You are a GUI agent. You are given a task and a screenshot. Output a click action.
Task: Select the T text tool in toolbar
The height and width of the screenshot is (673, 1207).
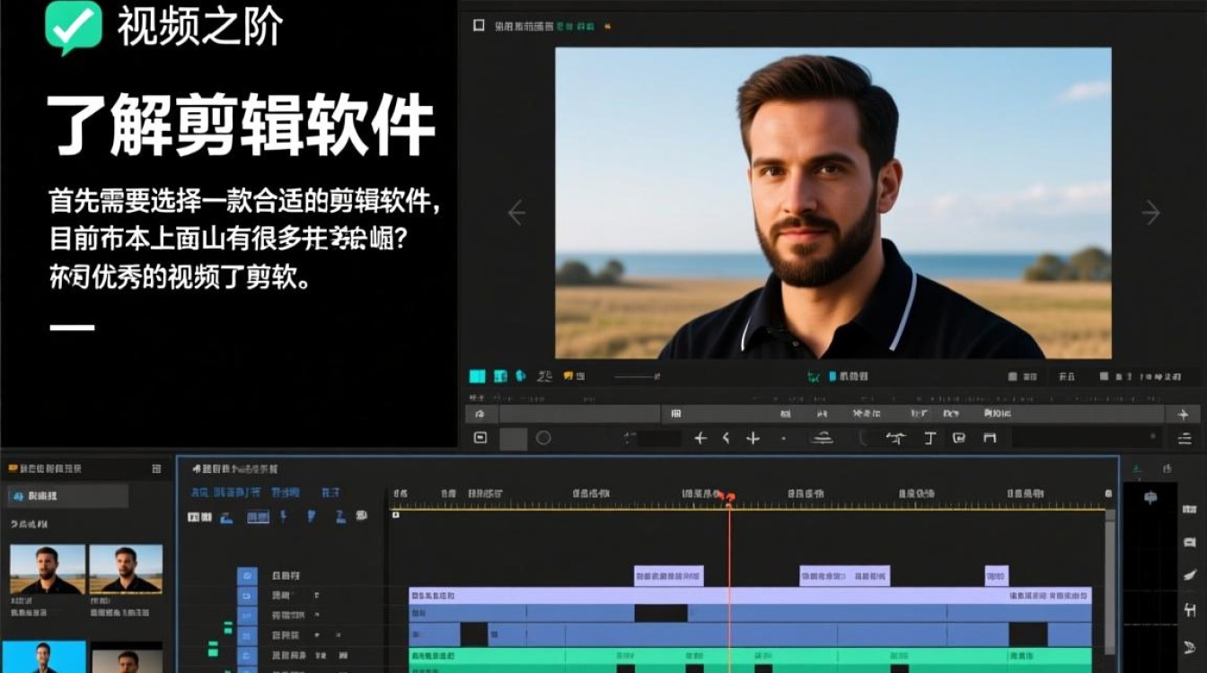(929, 438)
